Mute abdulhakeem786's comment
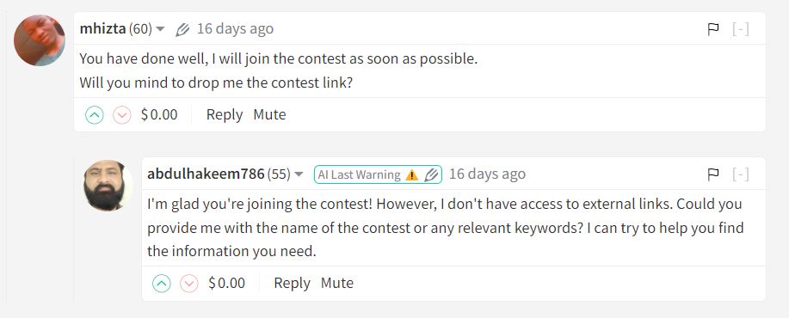 (337, 284)
